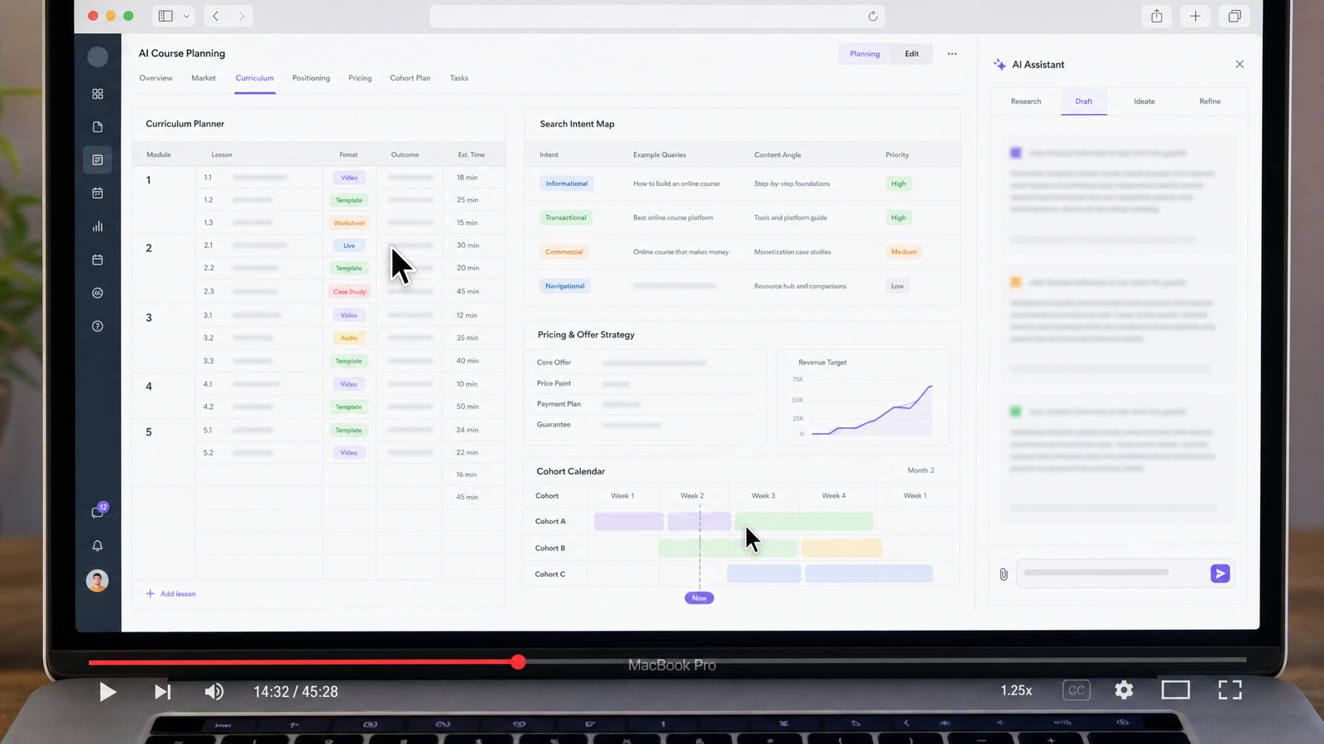Switch to Edit mode
The width and height of the screenshot is (1324, 744).
(912, 54)
